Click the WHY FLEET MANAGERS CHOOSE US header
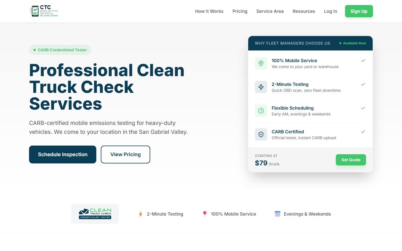Image resolution: width=402 pixels, height=251 pixels. coord(292,43)
